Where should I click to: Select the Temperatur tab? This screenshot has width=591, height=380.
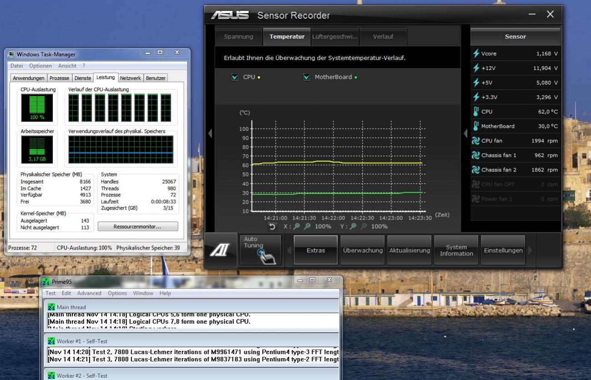pos(287,37)
